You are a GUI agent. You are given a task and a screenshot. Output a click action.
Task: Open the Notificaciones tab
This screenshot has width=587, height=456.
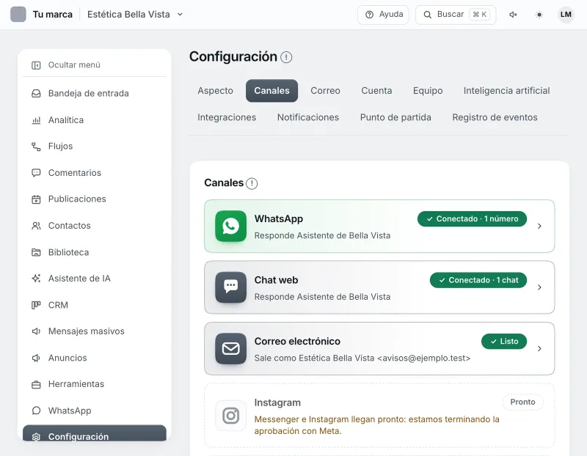coord(308,117)
